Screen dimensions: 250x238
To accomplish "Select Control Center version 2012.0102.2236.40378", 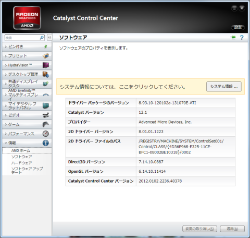I will (x=160, y=181).
